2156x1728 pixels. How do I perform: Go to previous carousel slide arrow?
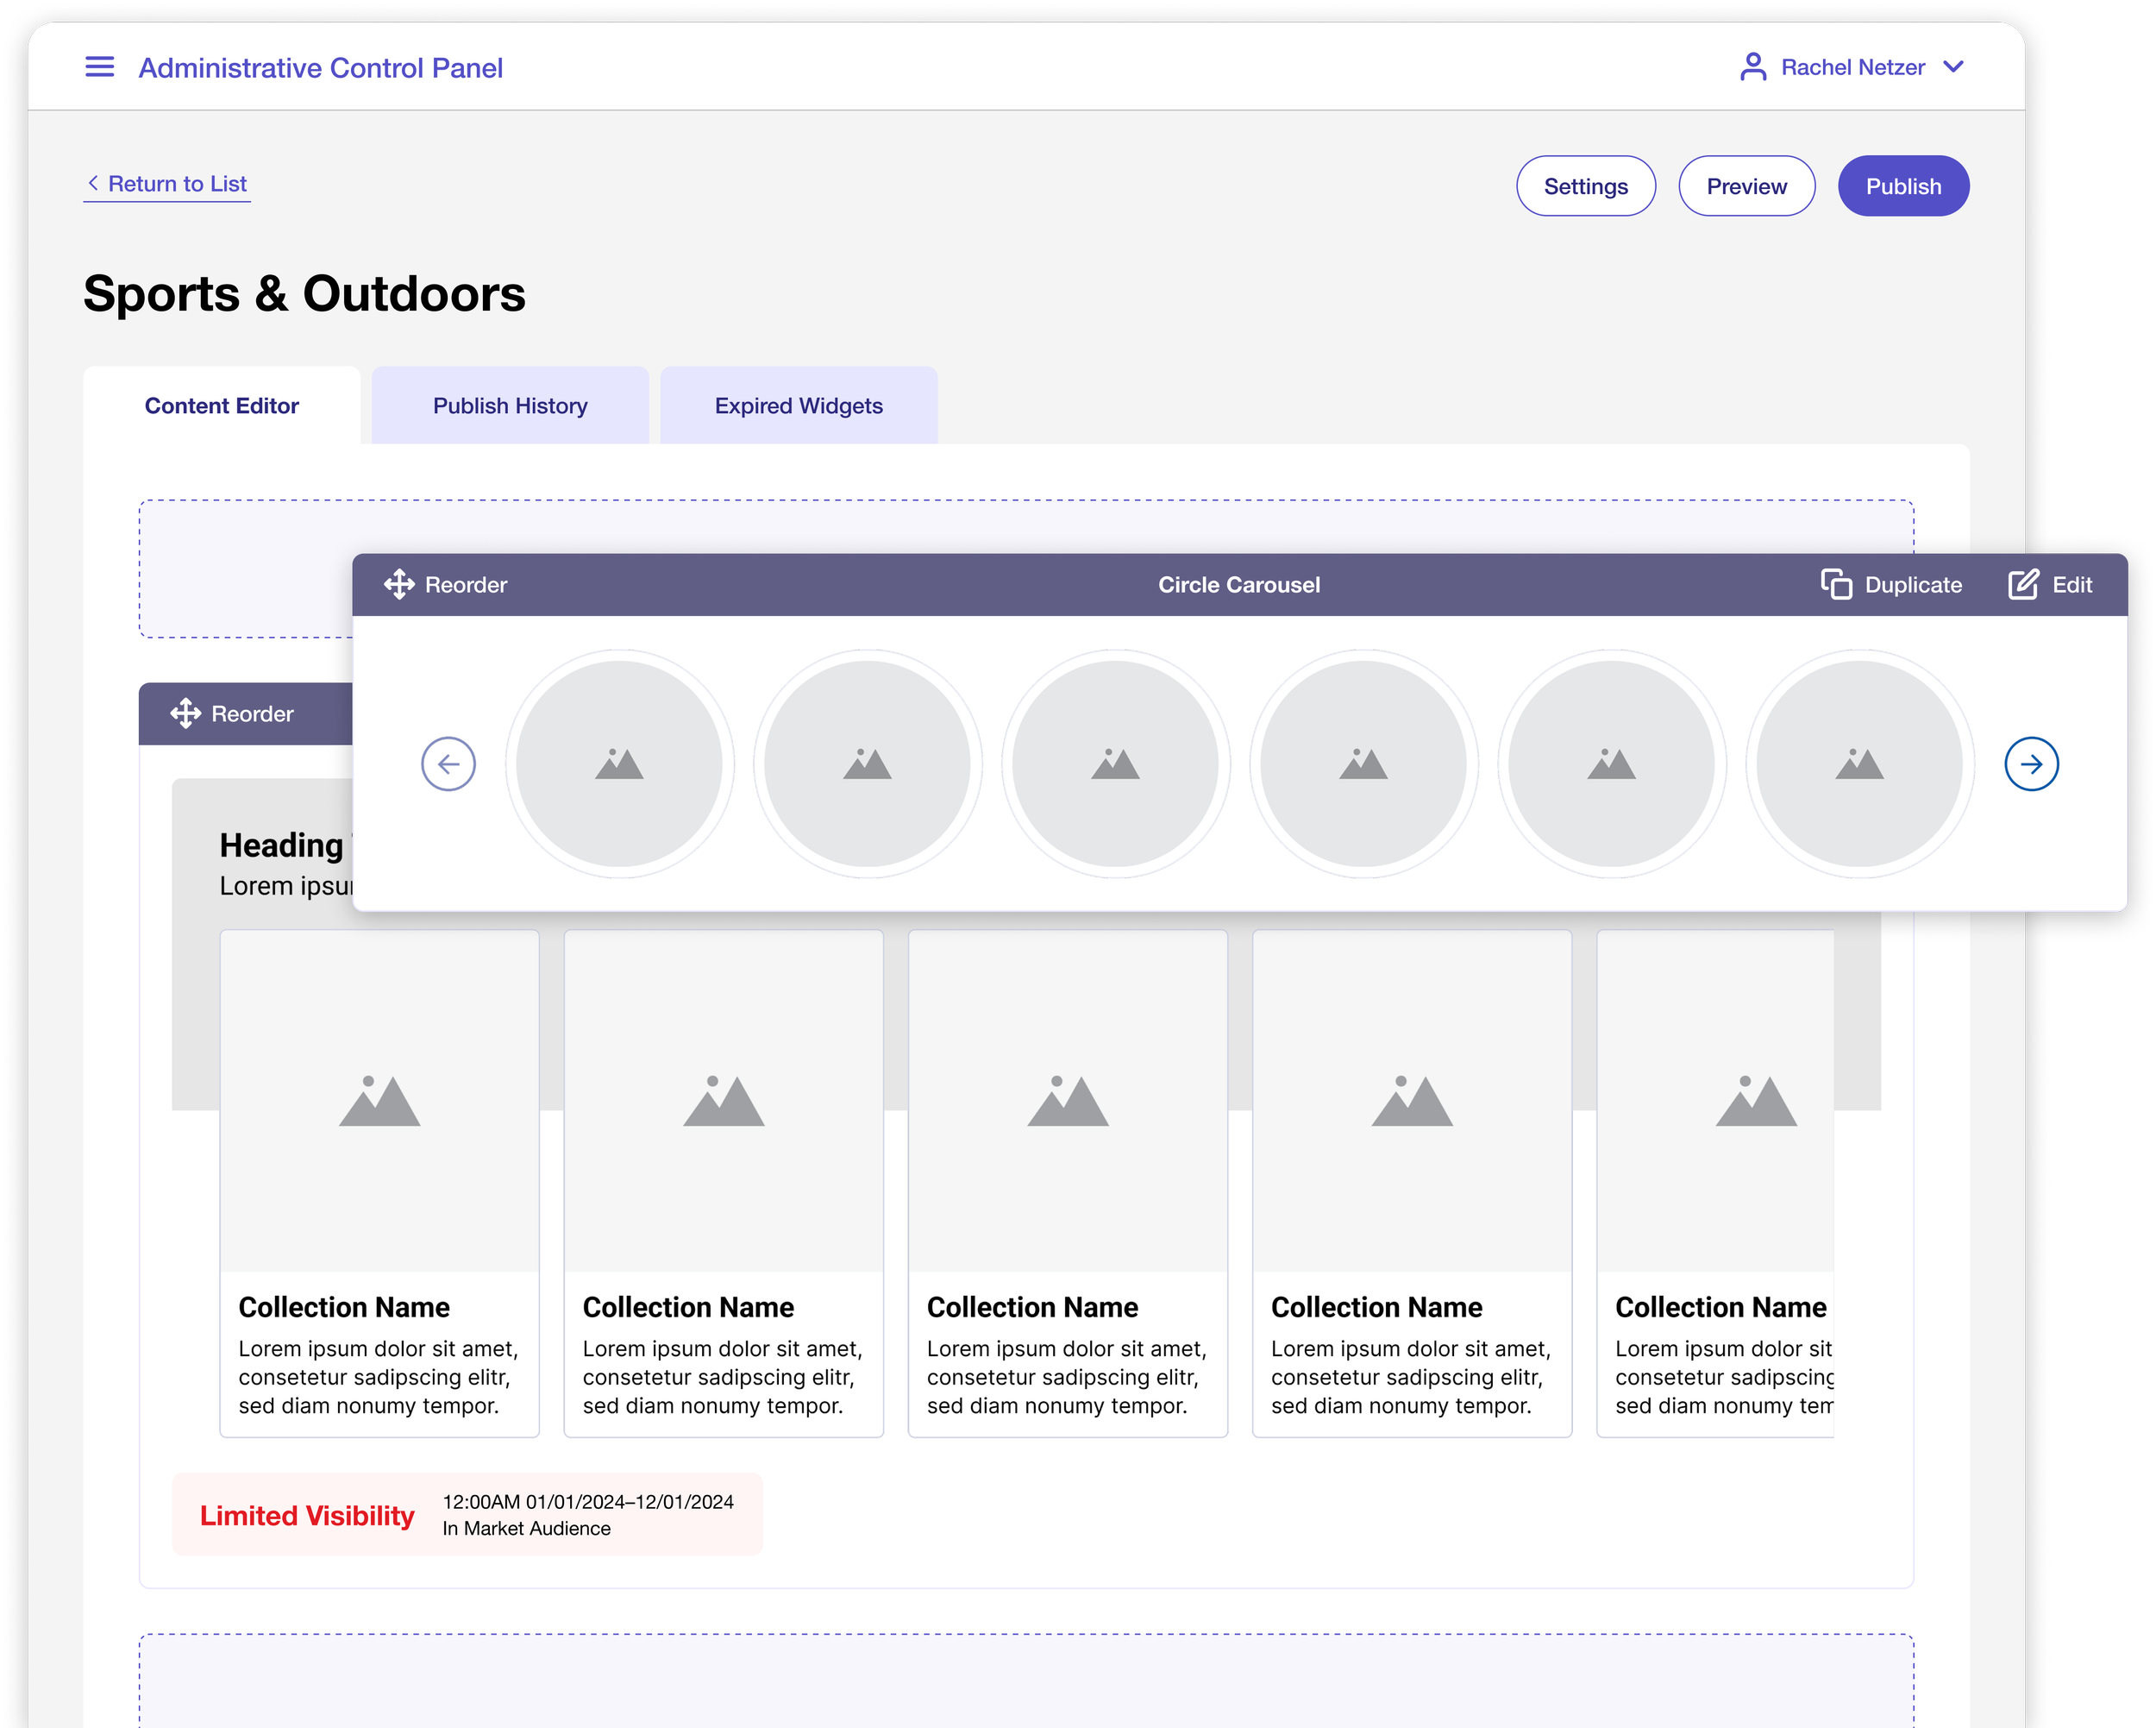click(448, 764)
